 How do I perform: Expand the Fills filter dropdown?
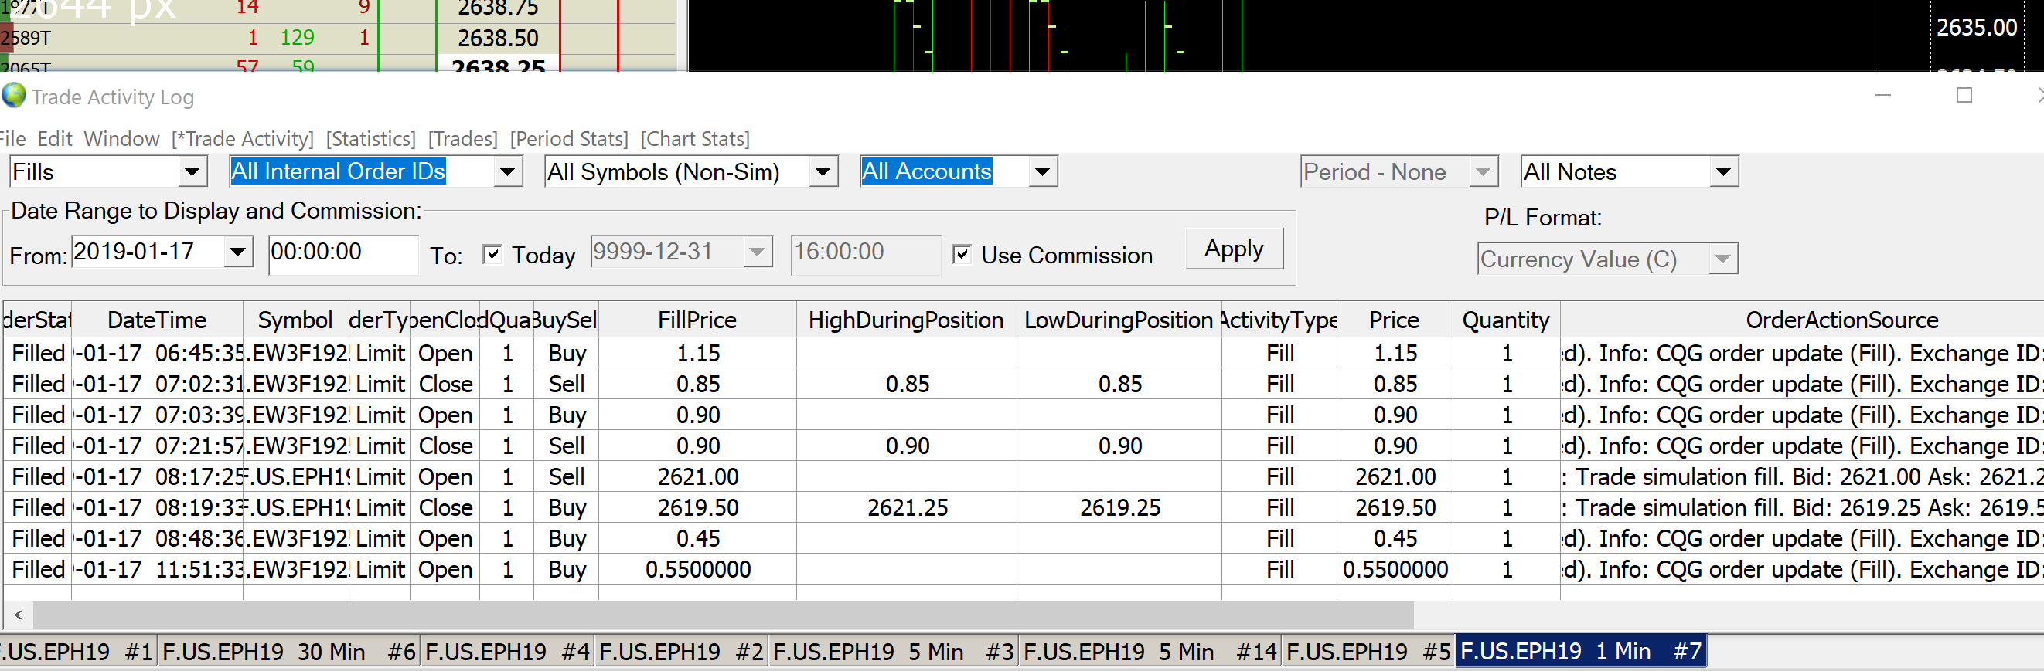tap(191, 172)
